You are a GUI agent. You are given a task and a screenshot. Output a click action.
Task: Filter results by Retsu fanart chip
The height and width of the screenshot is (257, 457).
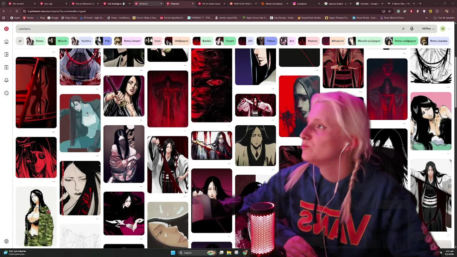[x=128, y=41]
